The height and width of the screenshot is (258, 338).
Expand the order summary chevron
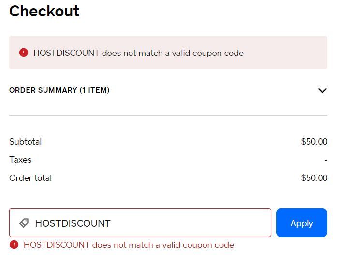(323, 90)
